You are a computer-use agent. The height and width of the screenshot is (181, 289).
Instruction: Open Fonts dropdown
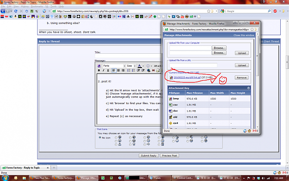tap(114, 66)
